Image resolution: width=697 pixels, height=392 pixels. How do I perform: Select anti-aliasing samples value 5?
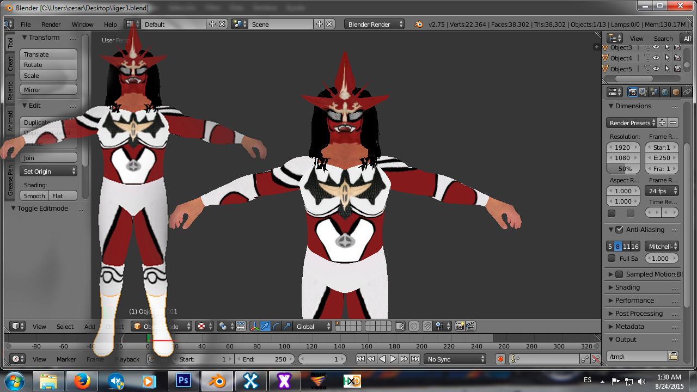tap(610, 247)
